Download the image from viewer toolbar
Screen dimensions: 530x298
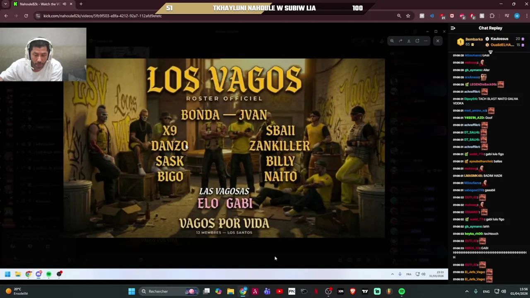[409, 41]
